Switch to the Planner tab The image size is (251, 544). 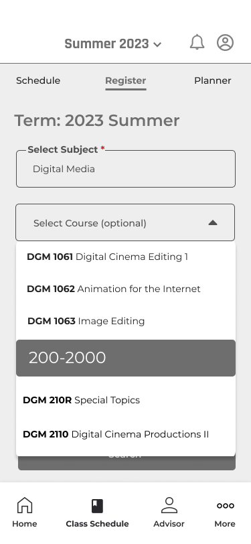point(213,80)
